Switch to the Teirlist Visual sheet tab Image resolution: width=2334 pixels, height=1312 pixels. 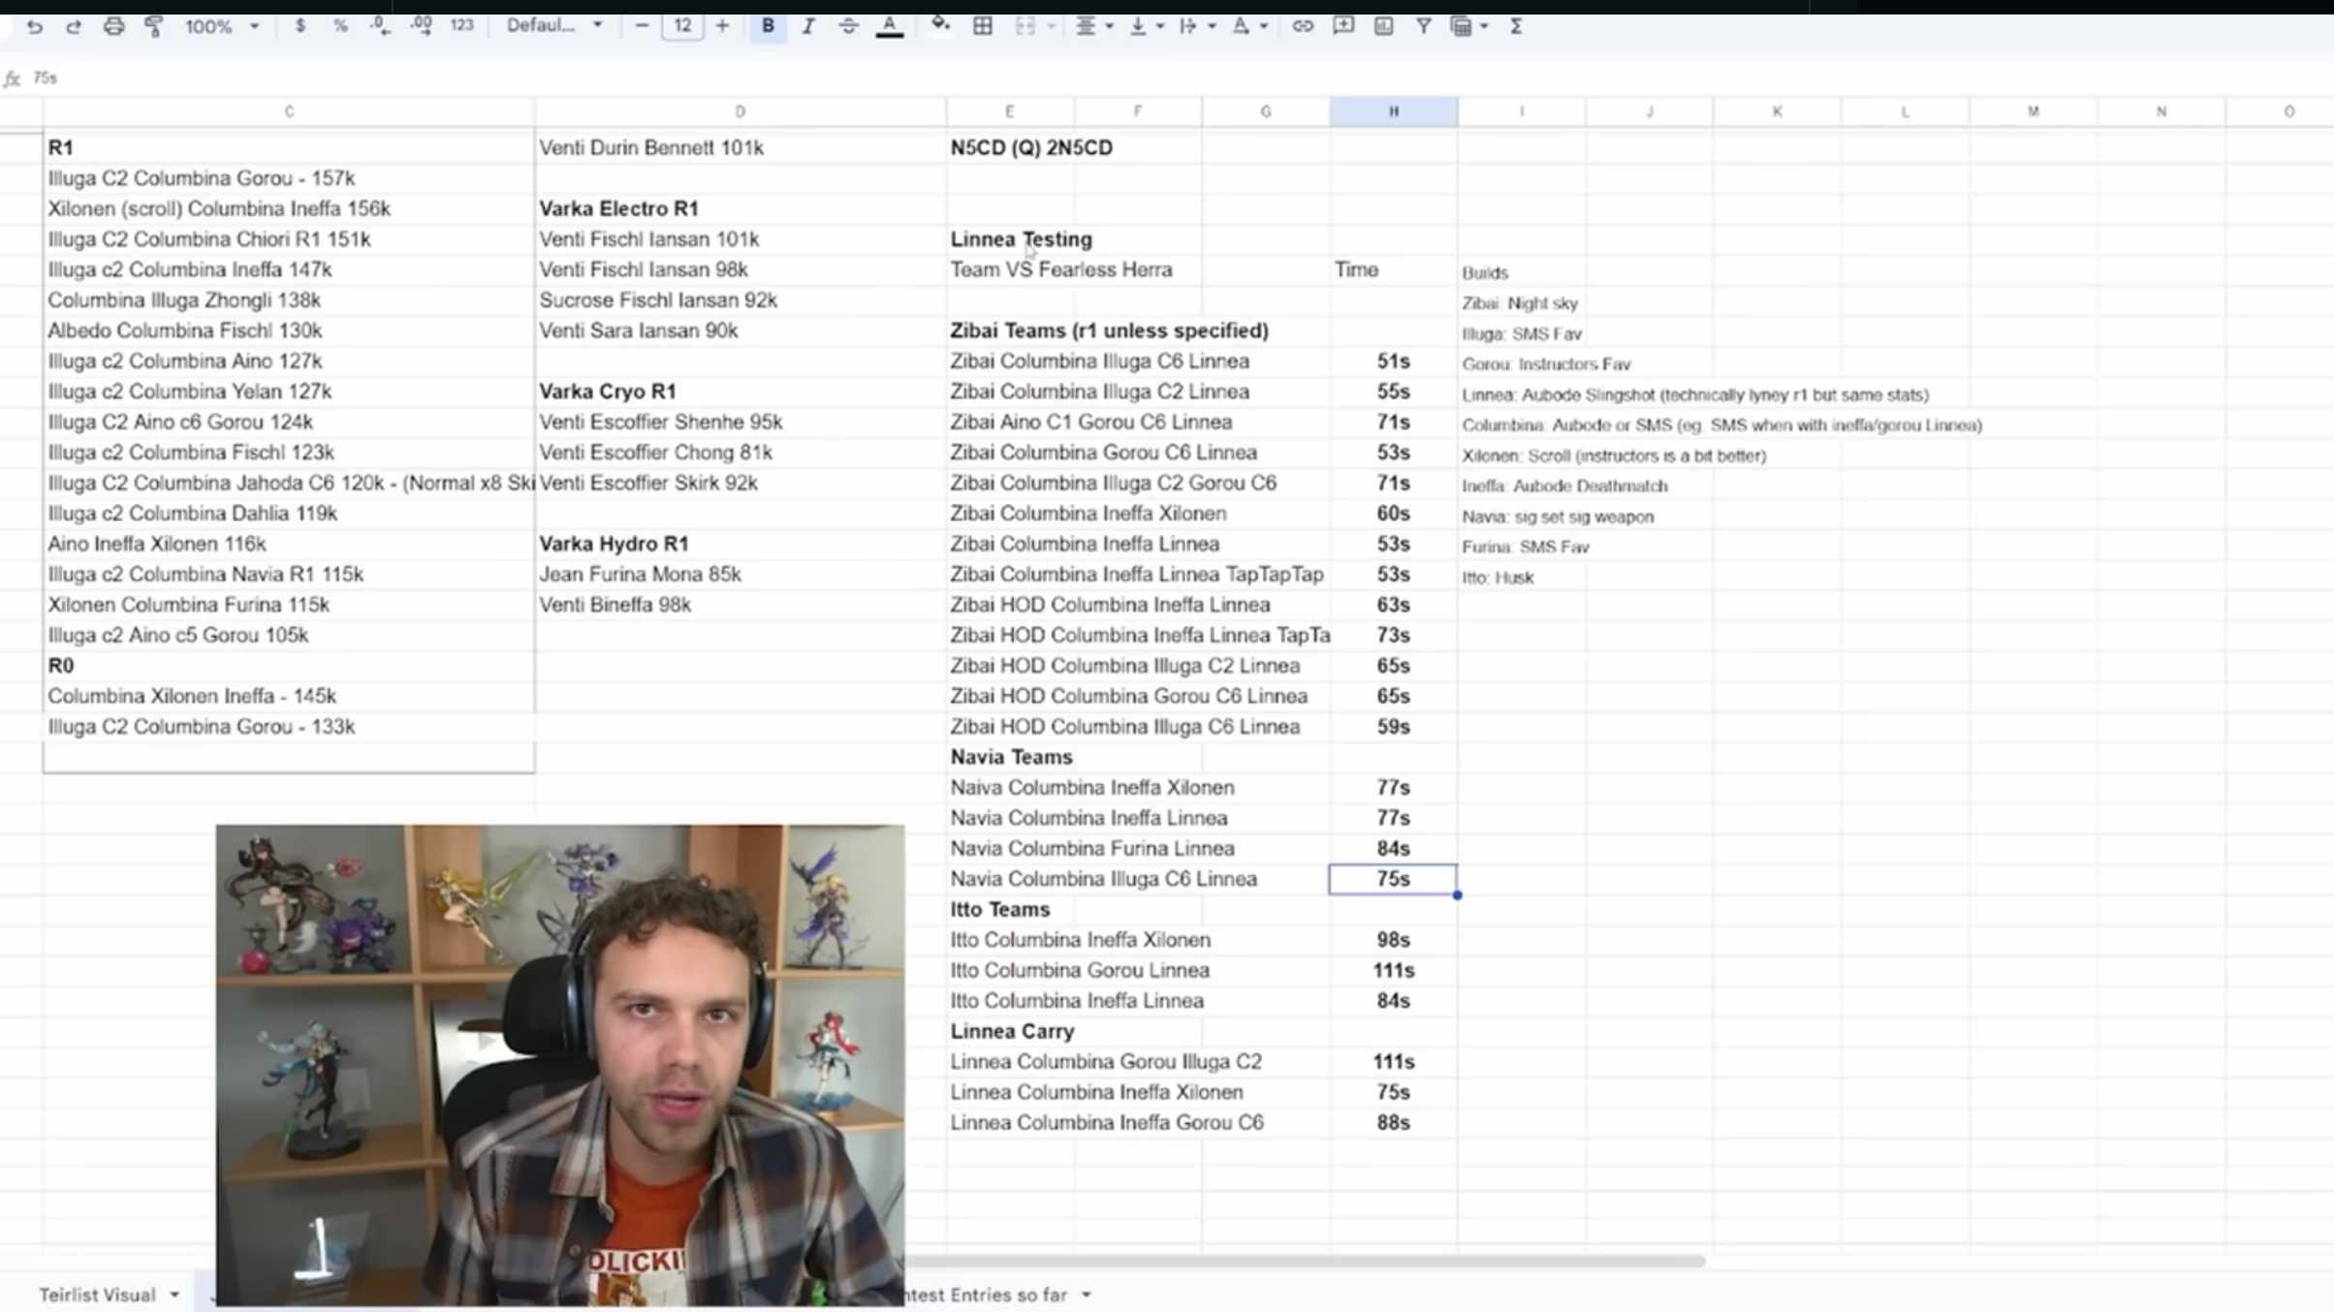[x=97, y=1295]
